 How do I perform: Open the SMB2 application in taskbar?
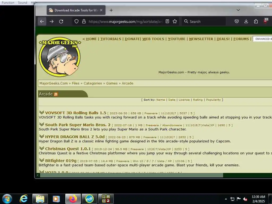(106, 199)
